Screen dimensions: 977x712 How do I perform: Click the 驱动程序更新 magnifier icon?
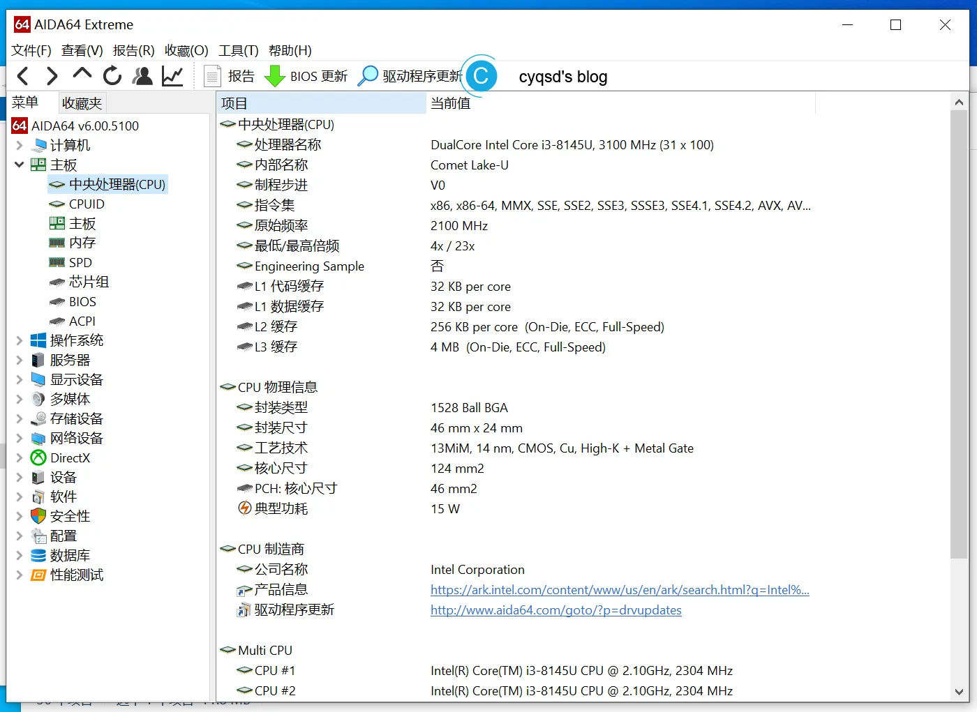click(x=368, y=76)
